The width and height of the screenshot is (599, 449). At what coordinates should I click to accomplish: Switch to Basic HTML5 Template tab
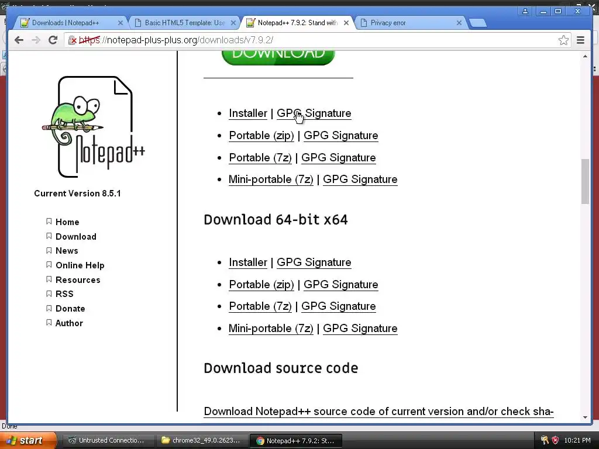click(185, 23)
